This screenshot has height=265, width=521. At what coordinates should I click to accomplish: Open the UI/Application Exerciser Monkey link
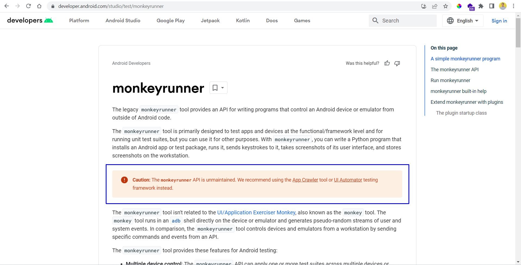(256, 212)
